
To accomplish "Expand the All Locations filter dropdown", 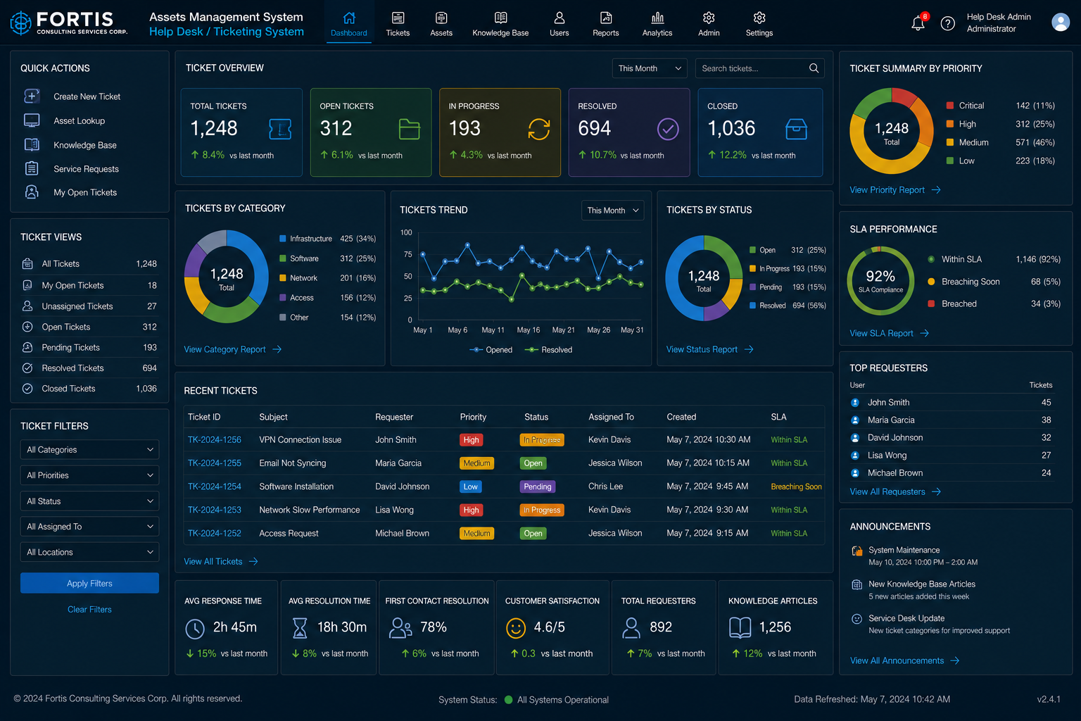I will coord(89,552).
